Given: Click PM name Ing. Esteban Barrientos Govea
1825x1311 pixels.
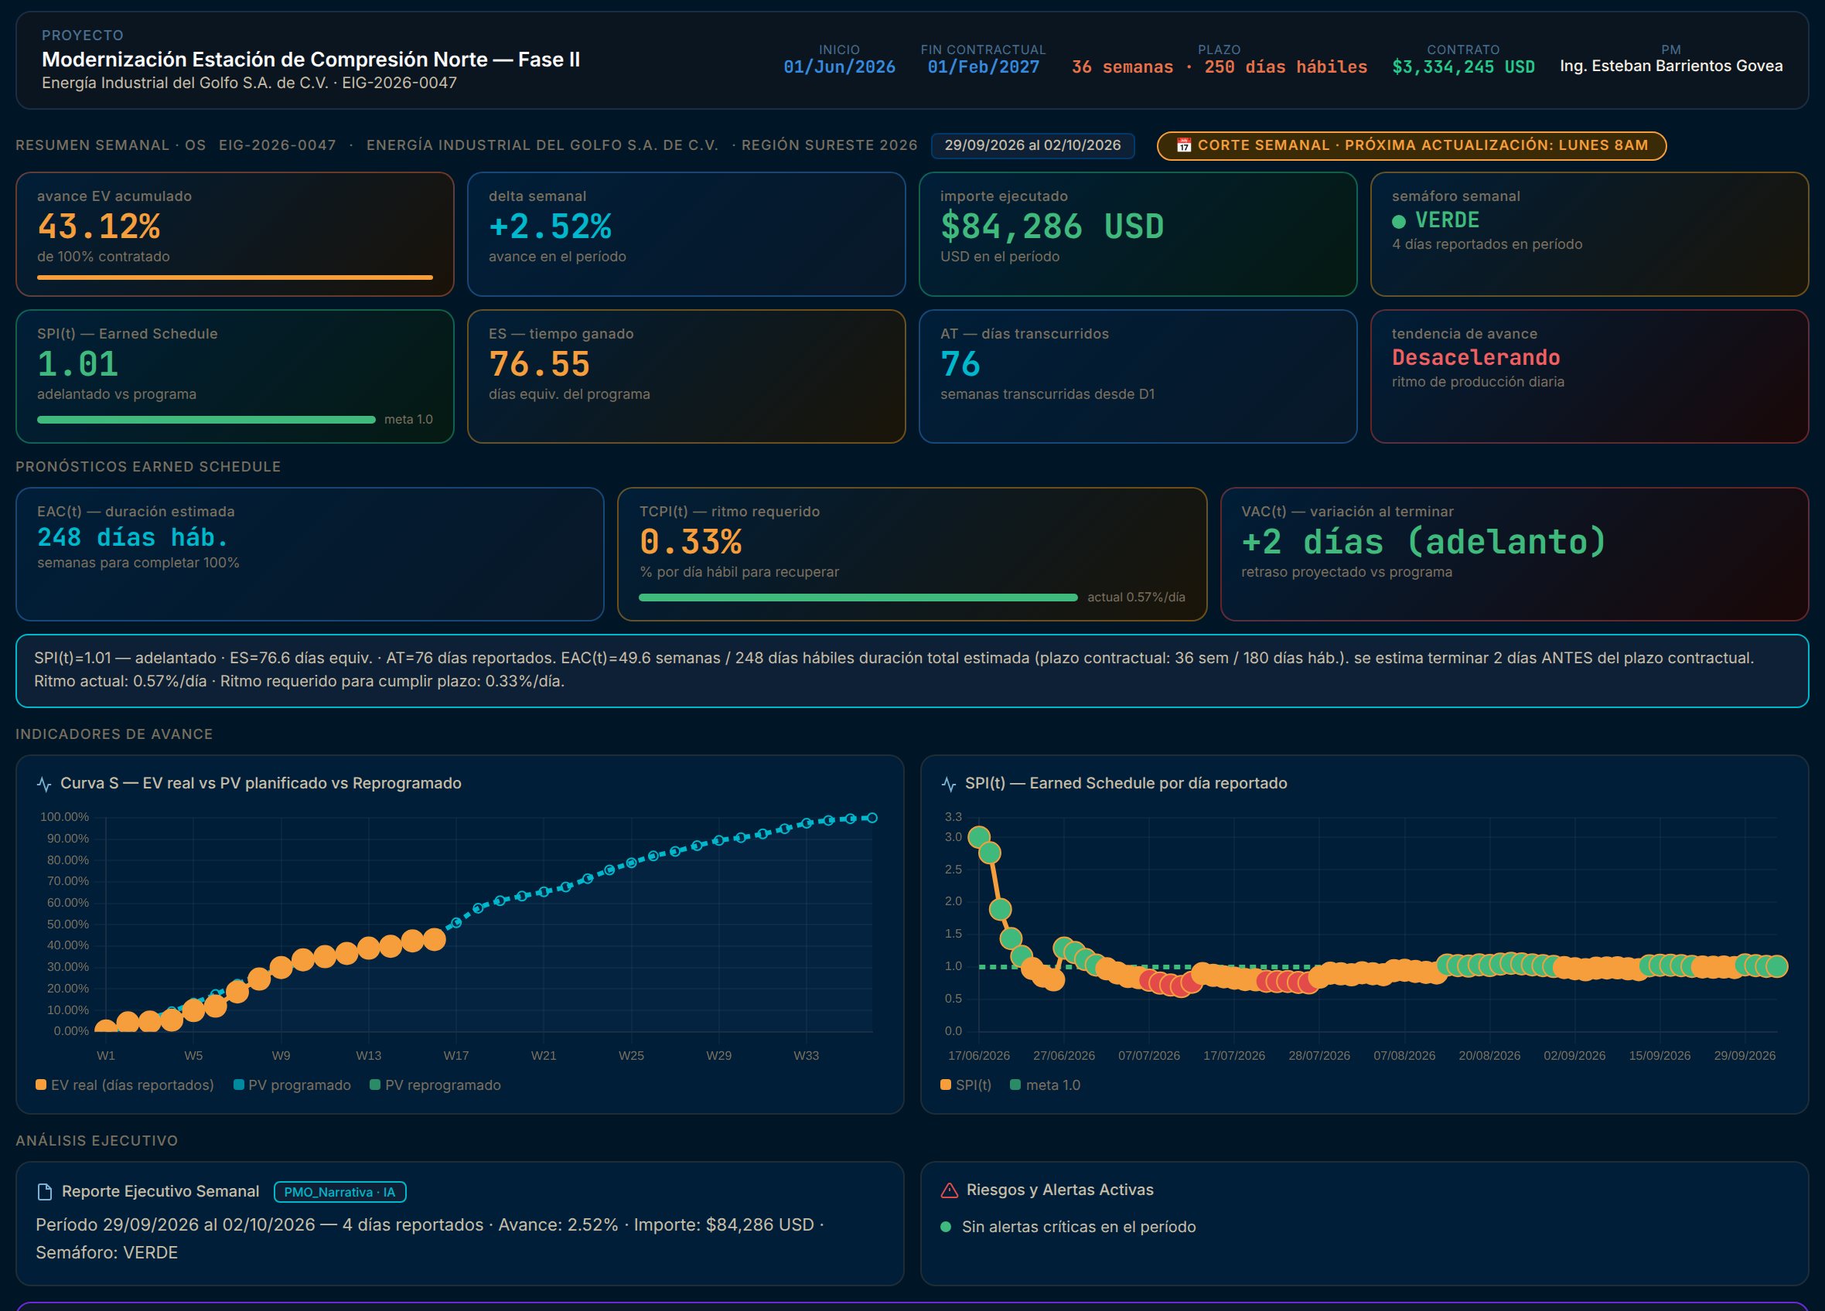Looking at the screenshot, I should coord(1670,66).
